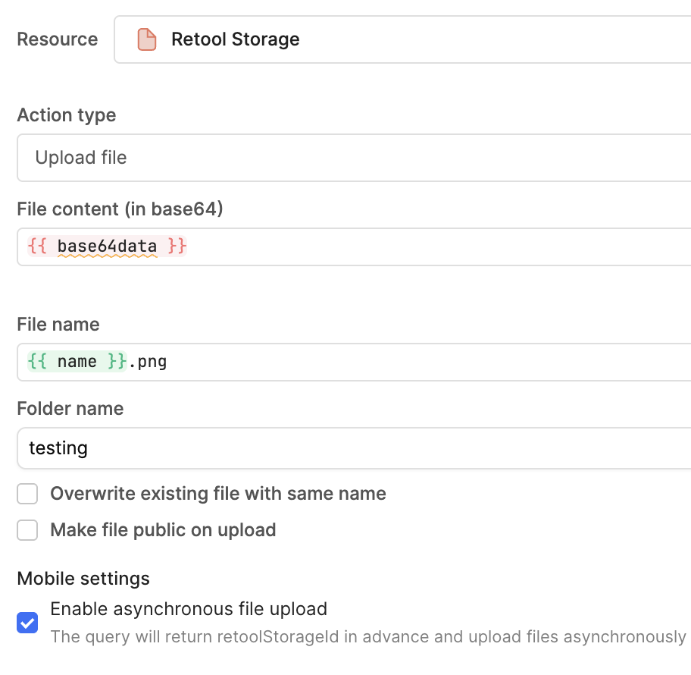Click the green name expression token
This screenshot has height=675, width=691.
coord(77,362)
